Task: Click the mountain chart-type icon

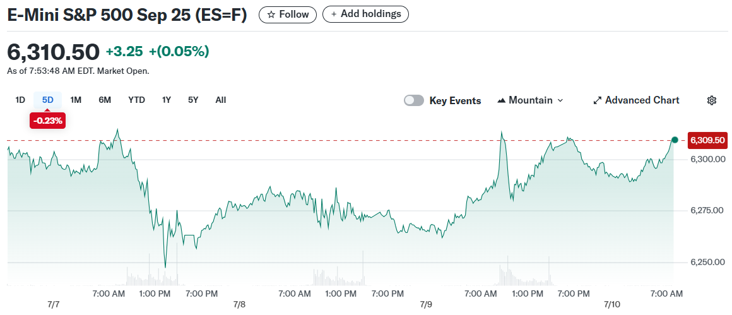Action: 502,100
